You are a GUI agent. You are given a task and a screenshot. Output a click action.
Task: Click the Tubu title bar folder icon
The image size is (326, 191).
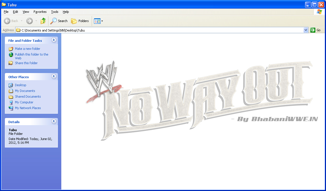coord(4,4)
